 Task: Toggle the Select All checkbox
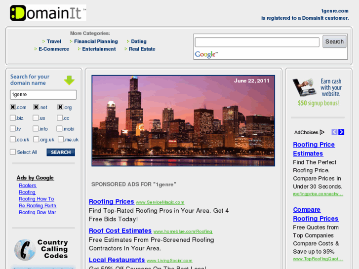point(13,152)
